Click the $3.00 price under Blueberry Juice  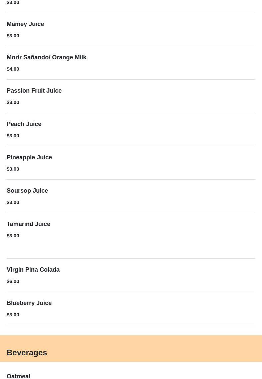tap(13, 314)
